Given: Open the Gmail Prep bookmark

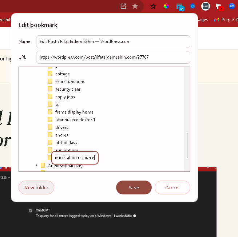Looking at the screenshot, I should [x=226, y=20].
